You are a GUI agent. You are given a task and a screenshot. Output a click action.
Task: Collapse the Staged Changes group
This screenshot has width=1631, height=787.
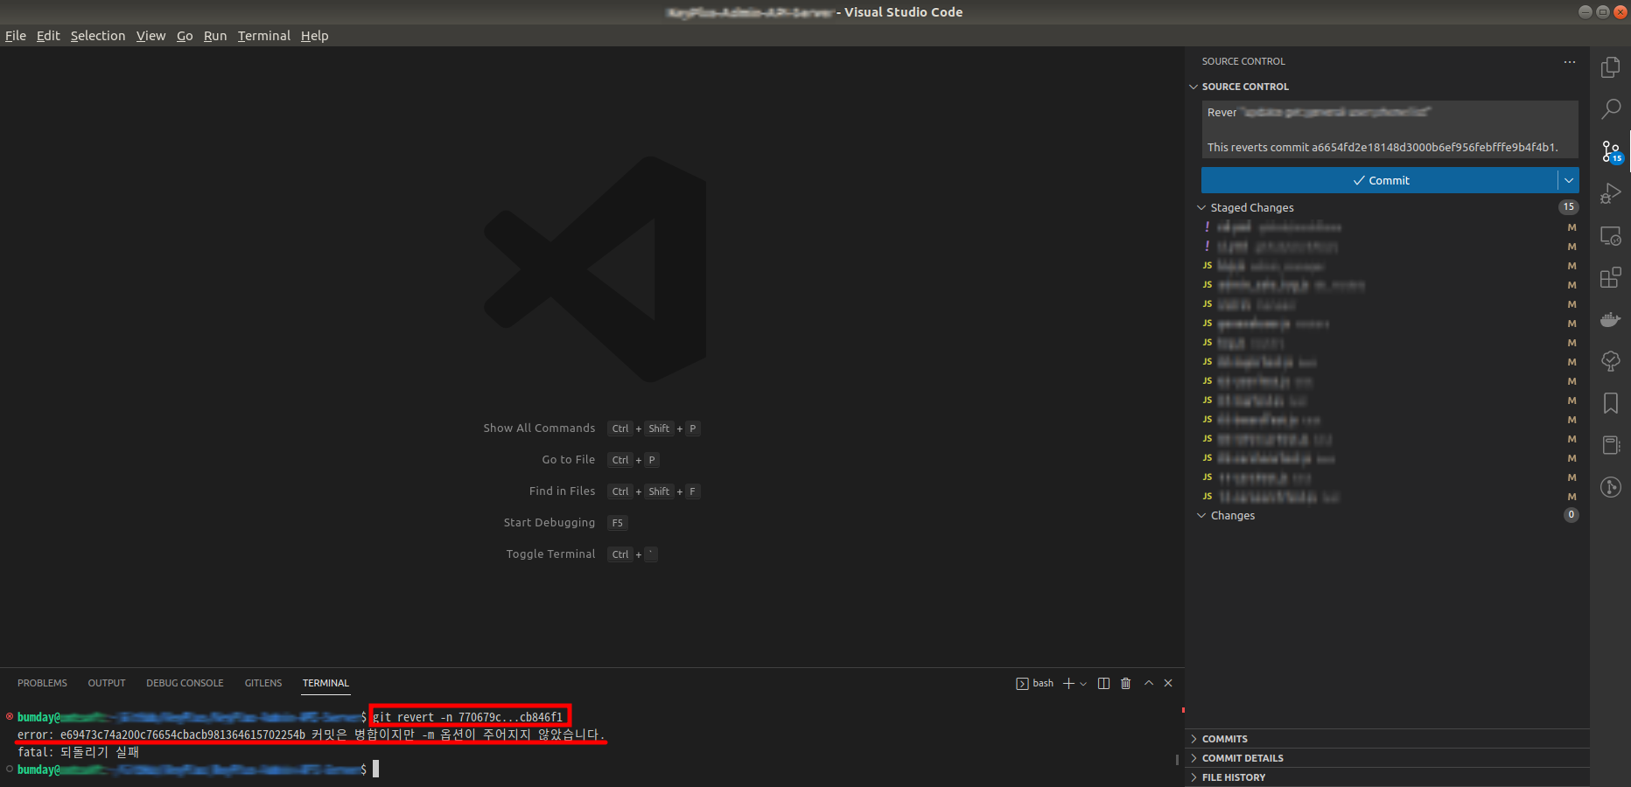coord(1201,207)
